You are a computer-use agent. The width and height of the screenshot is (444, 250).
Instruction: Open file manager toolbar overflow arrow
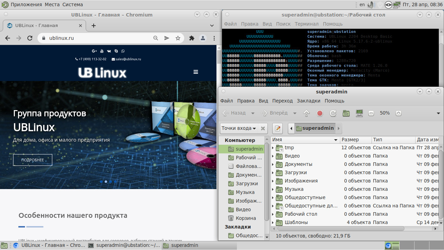(438, 113)
